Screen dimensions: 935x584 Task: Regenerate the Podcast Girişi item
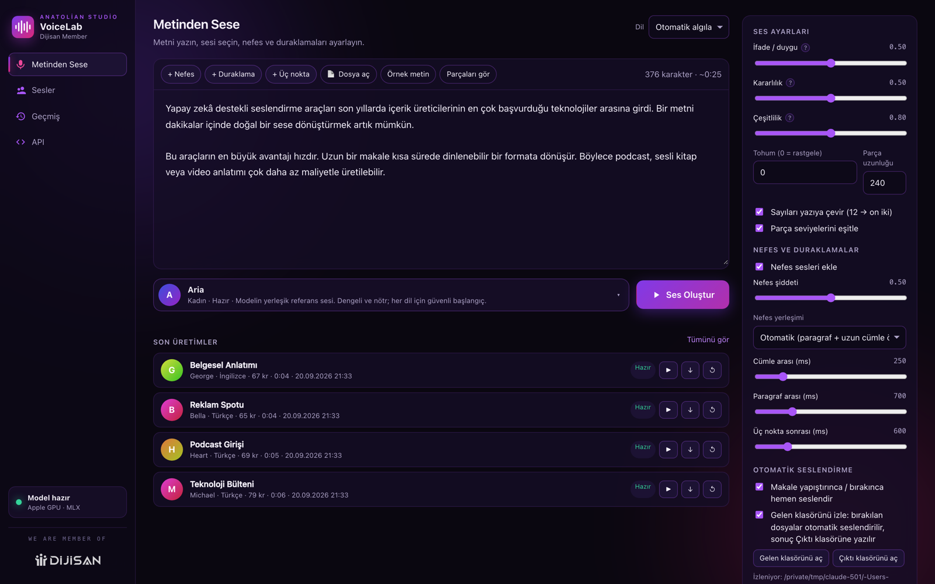click(x=712, y=450)
